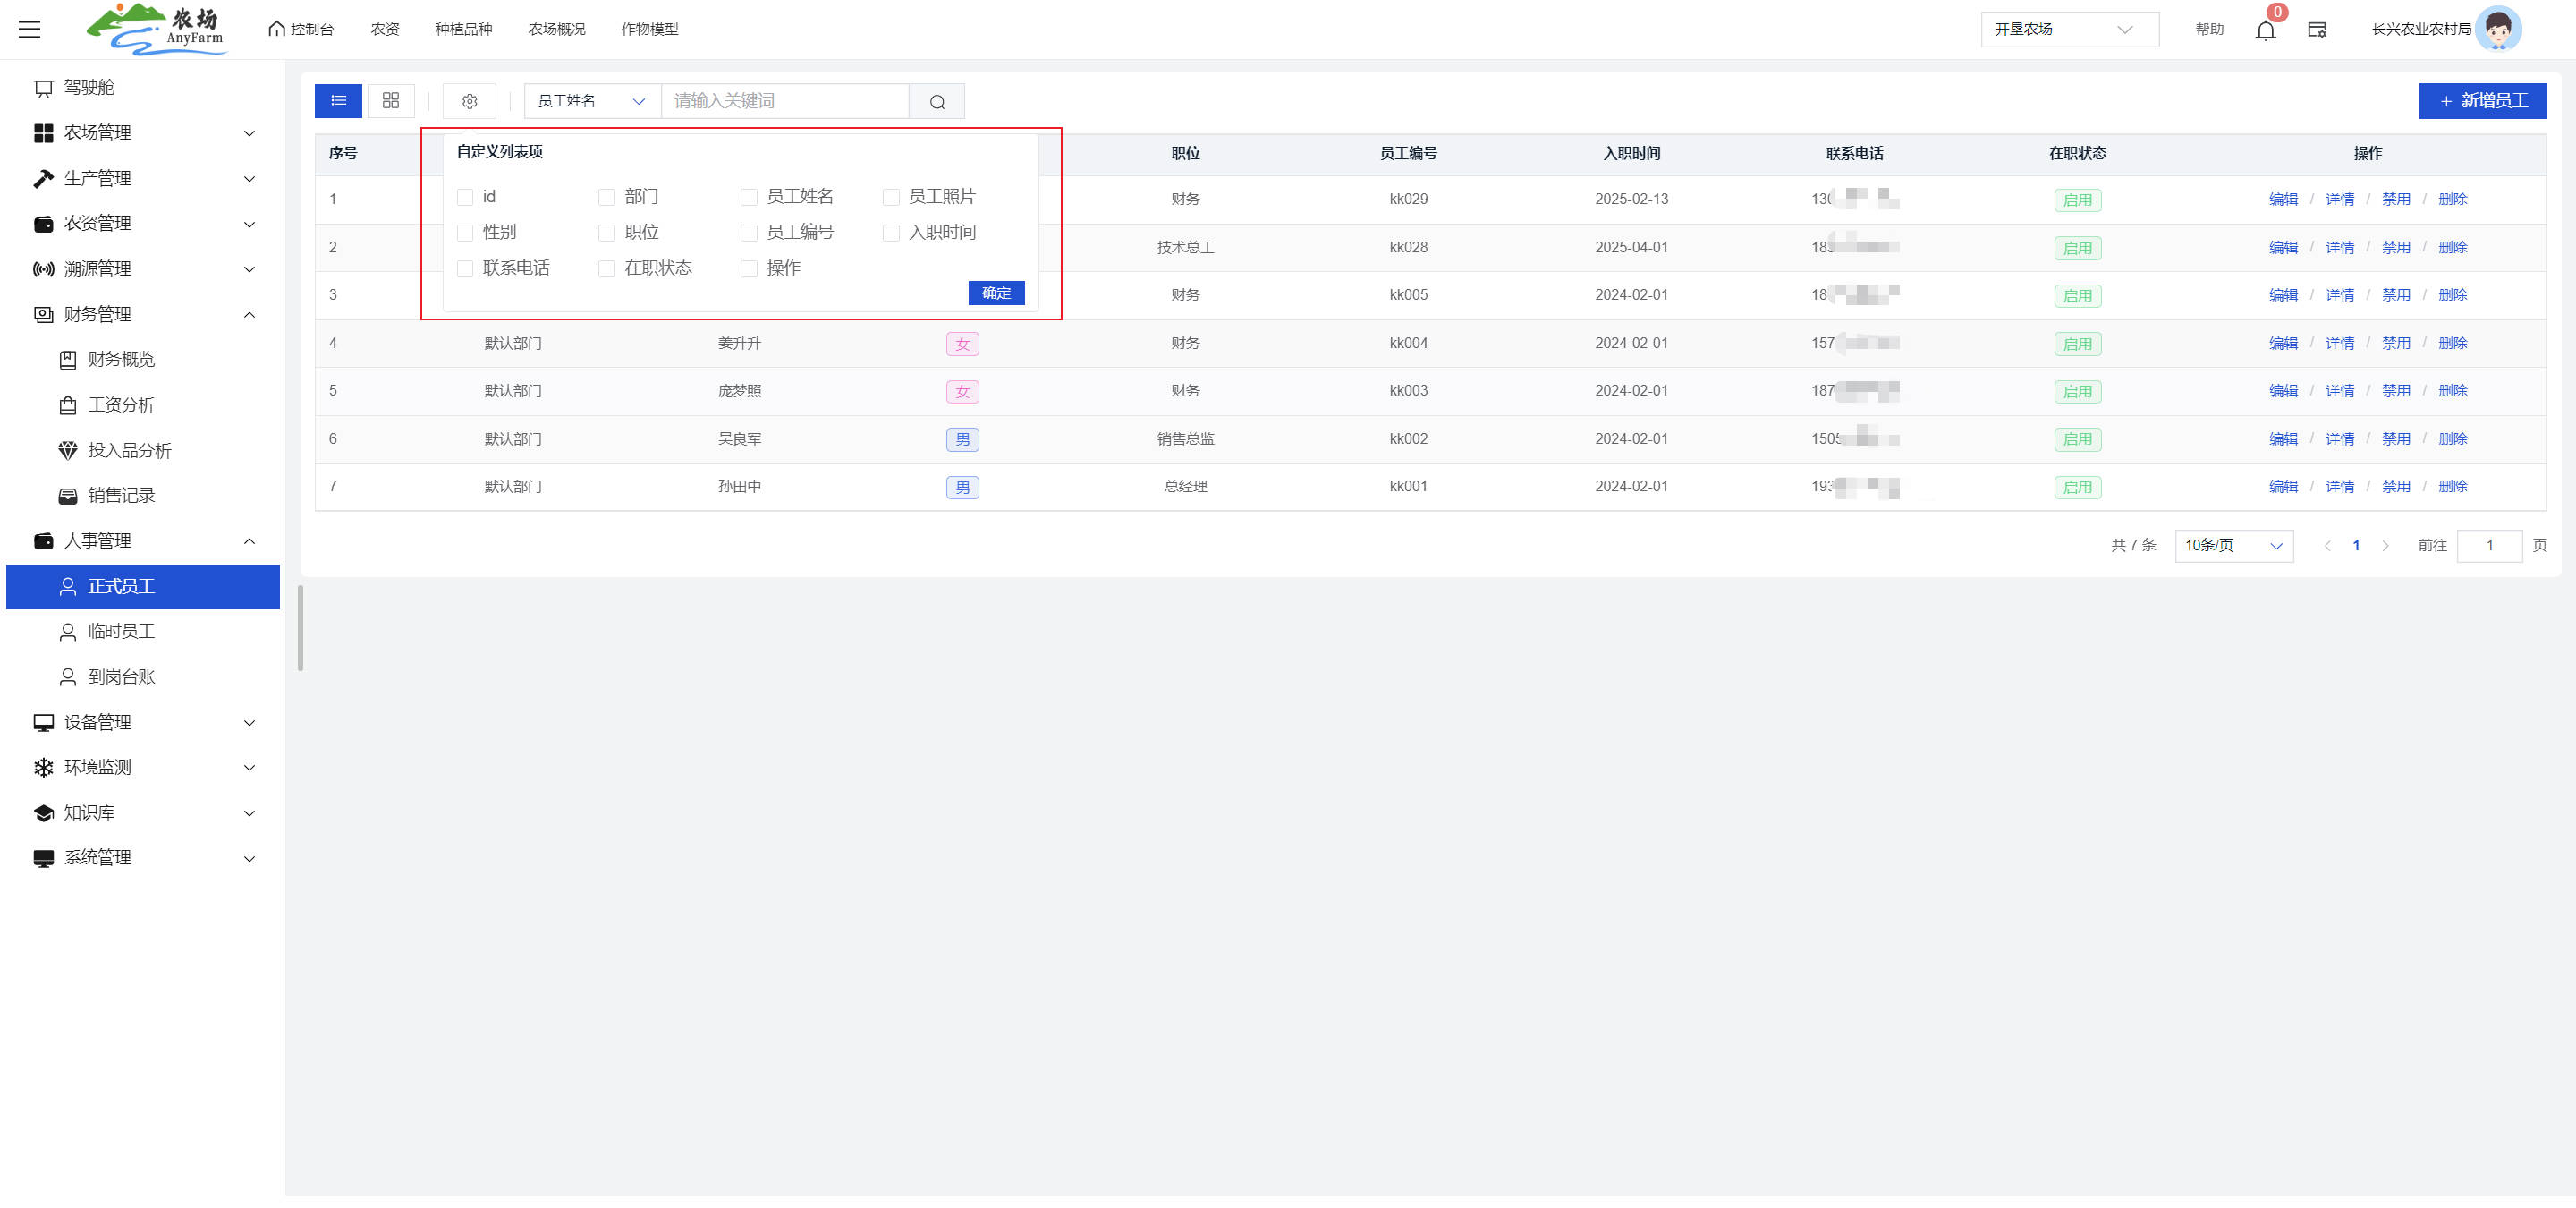Focus the keyword search input field
The image size is (2576, 1208).
[784, 101]
